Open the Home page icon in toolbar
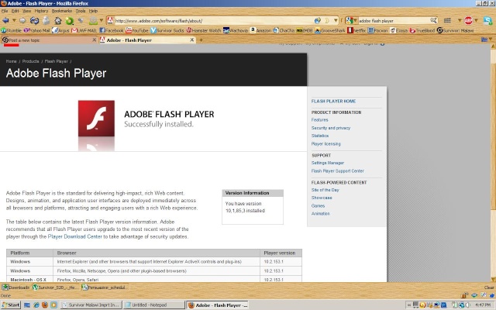This screenshot has height=310, width=496. pyautogui.click(x=57, y=21)
